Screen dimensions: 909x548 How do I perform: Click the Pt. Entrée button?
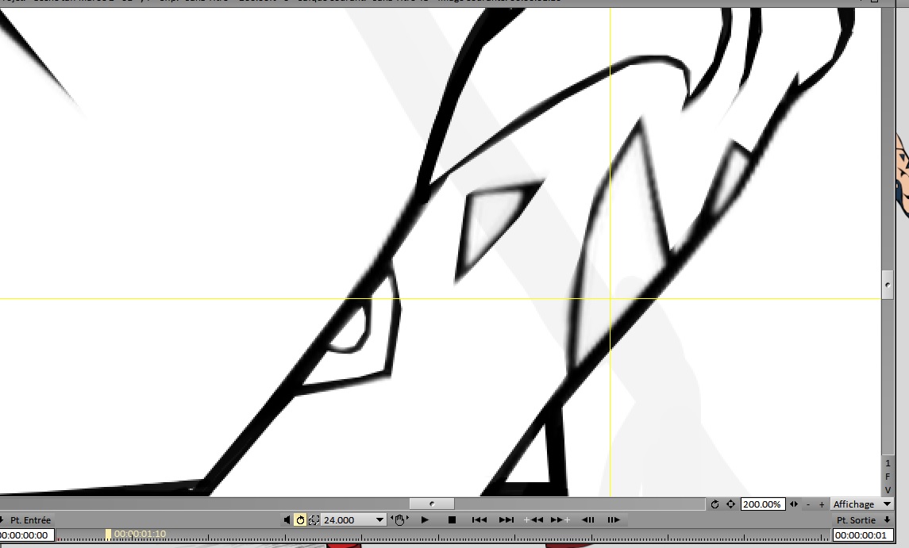point(30,519)
